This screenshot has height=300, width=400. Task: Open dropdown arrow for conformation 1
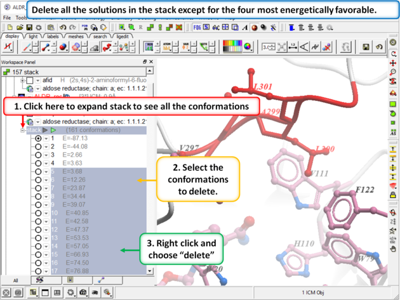point(46,139)
